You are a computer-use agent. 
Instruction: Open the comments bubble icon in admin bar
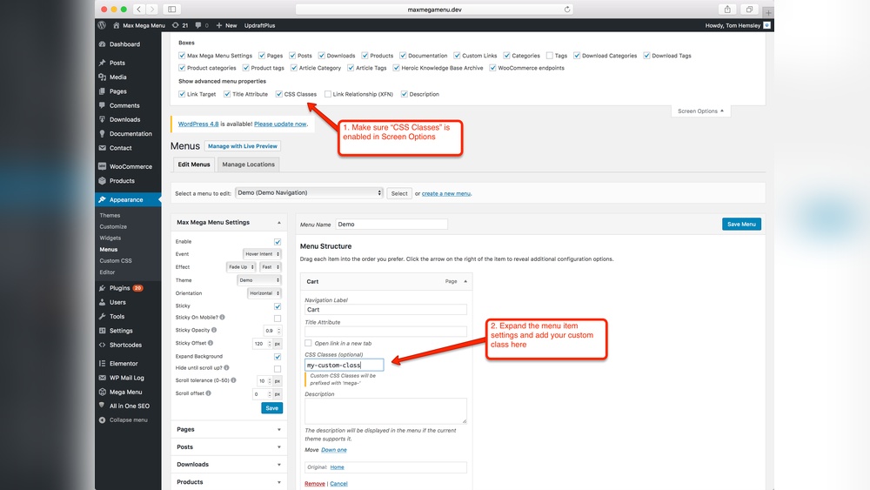point(198,25)
